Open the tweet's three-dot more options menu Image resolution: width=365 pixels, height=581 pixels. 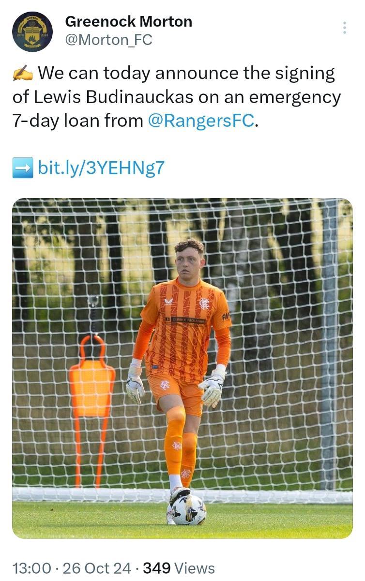tap(345, 28)
